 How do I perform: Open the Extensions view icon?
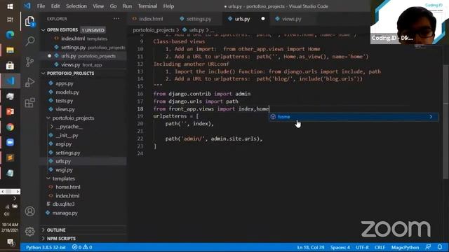click(29, 103)
